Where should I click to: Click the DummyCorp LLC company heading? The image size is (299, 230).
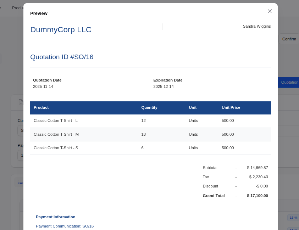61,30
